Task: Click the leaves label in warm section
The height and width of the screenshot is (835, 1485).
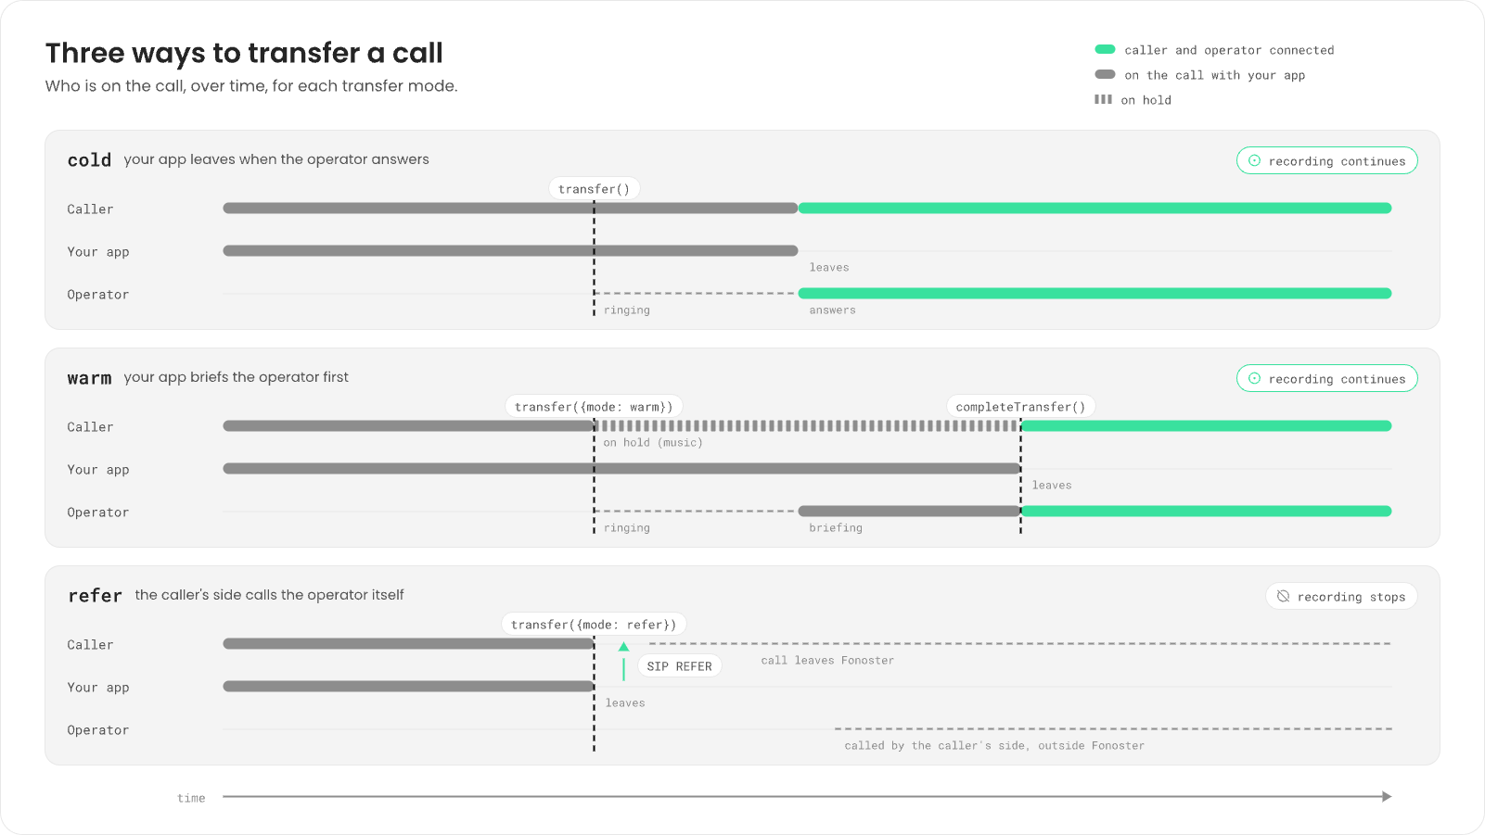Action: click(x=1052, y=486)
